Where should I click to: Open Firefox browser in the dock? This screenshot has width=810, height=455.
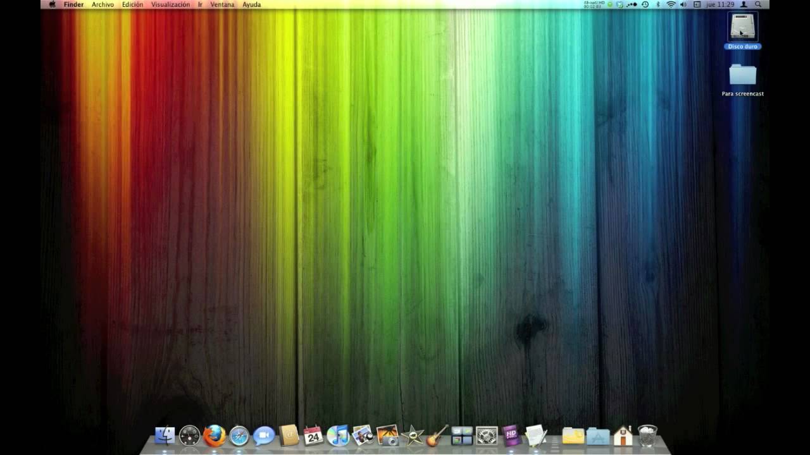click(x=215, y=435)
